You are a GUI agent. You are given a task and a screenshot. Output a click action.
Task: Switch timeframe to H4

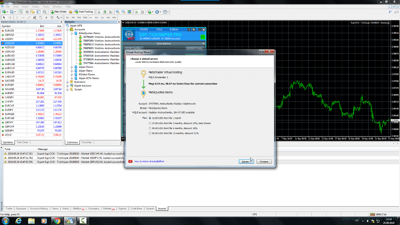point(97,17)
